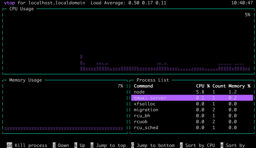
Task: Select the rcuob process row
Action: 192,122
